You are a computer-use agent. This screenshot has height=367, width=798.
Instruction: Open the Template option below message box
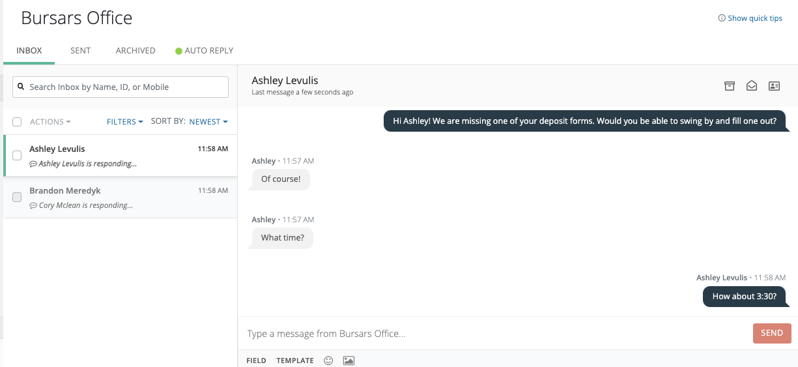point(294,360)
